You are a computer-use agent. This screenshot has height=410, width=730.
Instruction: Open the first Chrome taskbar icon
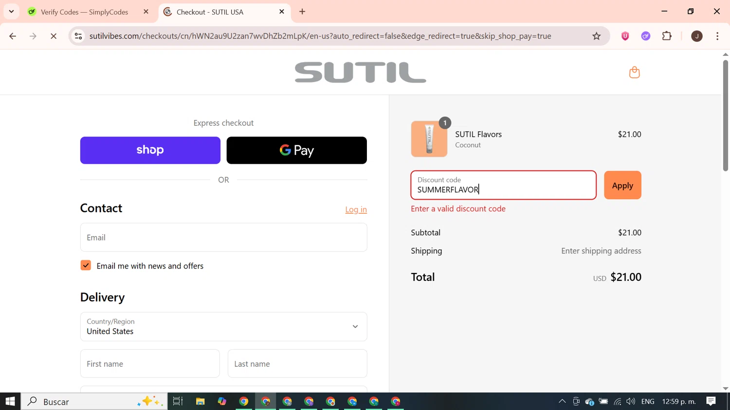tap(244, 401)
